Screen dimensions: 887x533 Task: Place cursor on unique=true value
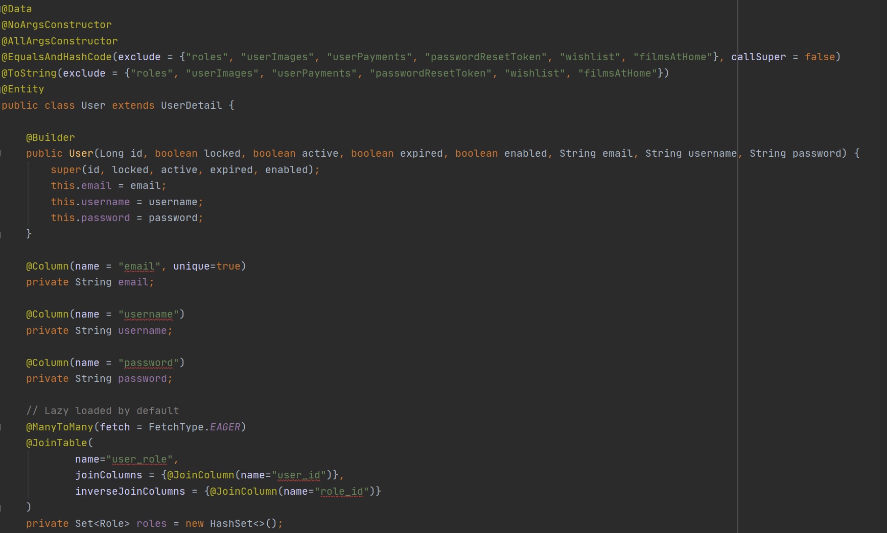tap(228, 266)
